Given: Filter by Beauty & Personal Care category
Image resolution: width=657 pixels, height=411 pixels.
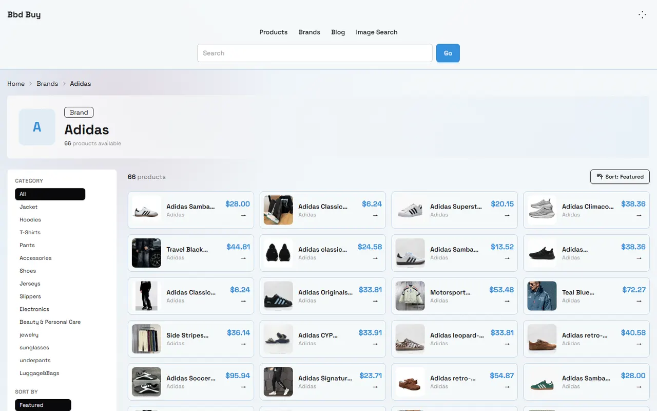Looking at the screenshot, I should (50, 322).
